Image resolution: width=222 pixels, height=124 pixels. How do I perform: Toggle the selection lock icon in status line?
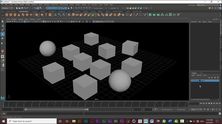coord(69,8)
